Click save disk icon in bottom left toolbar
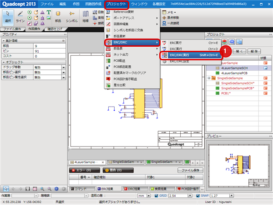 click(x=27, y=189)
